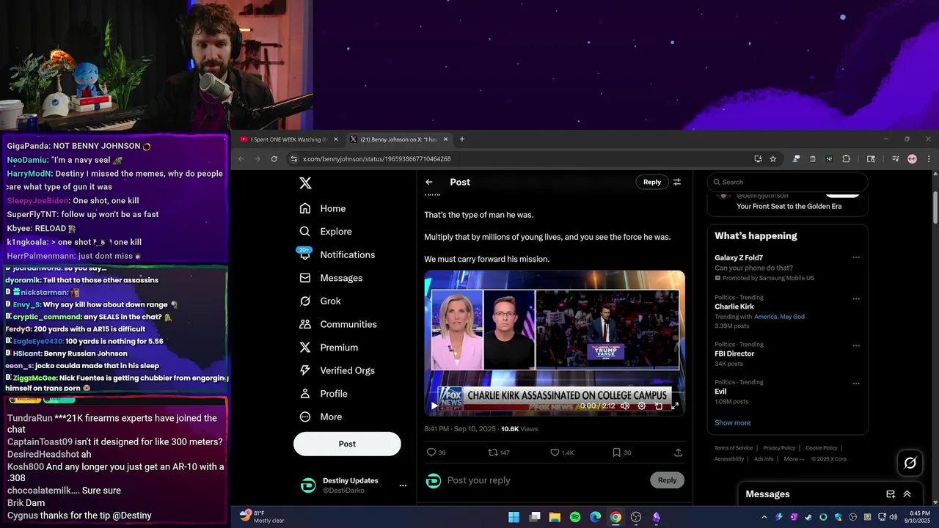The height and width of the screenshot is (528, 939).
Task: Open a new browser tab
Action: [462, 139]
